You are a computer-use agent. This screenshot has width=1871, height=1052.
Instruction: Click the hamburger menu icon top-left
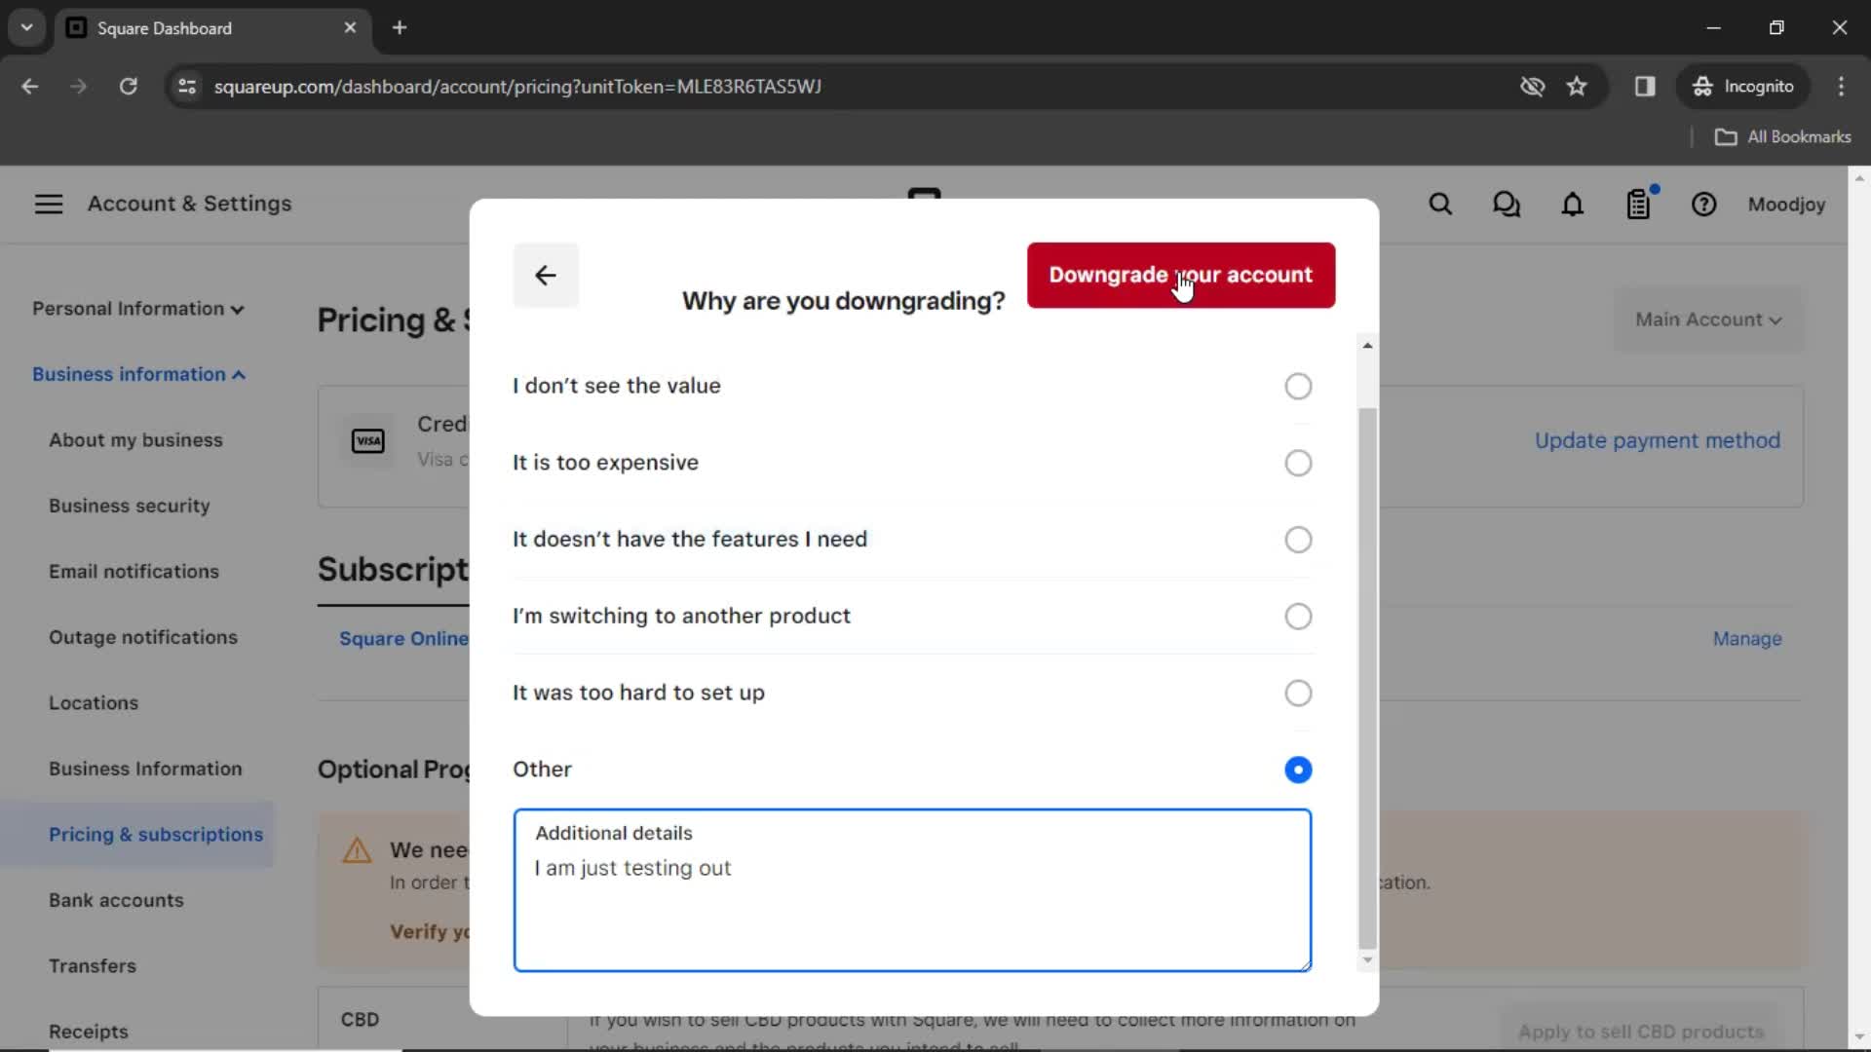coord(48,205)
